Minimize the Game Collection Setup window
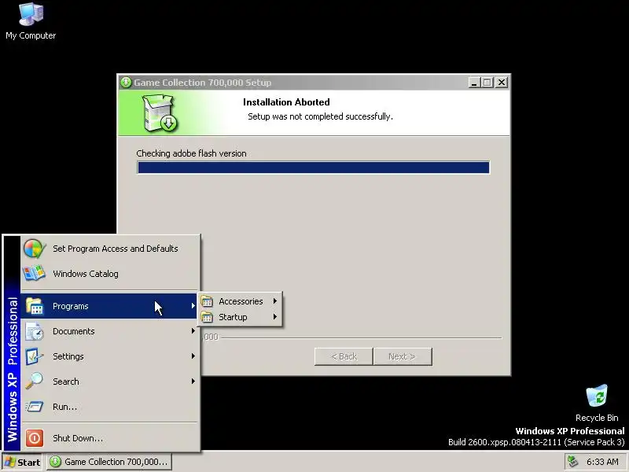Screen dimensions: 629x472 474,83
